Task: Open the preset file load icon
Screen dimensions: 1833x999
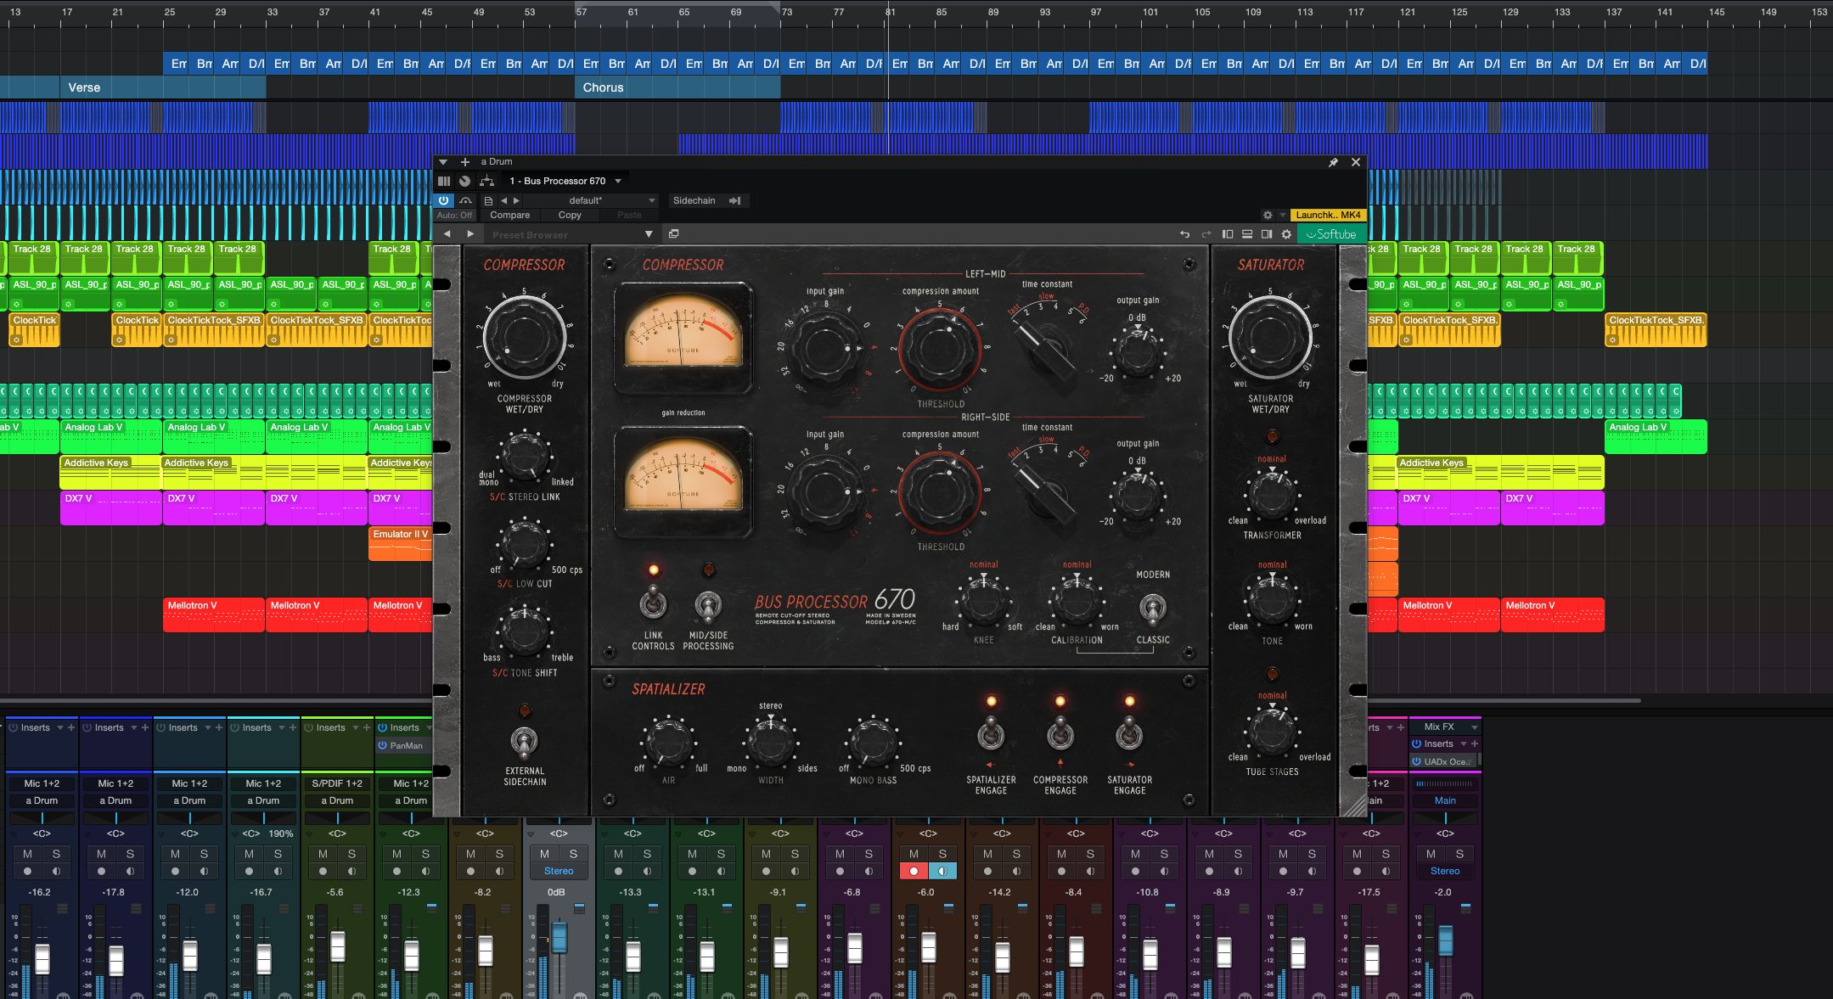Action: click(x=488, y=201)
